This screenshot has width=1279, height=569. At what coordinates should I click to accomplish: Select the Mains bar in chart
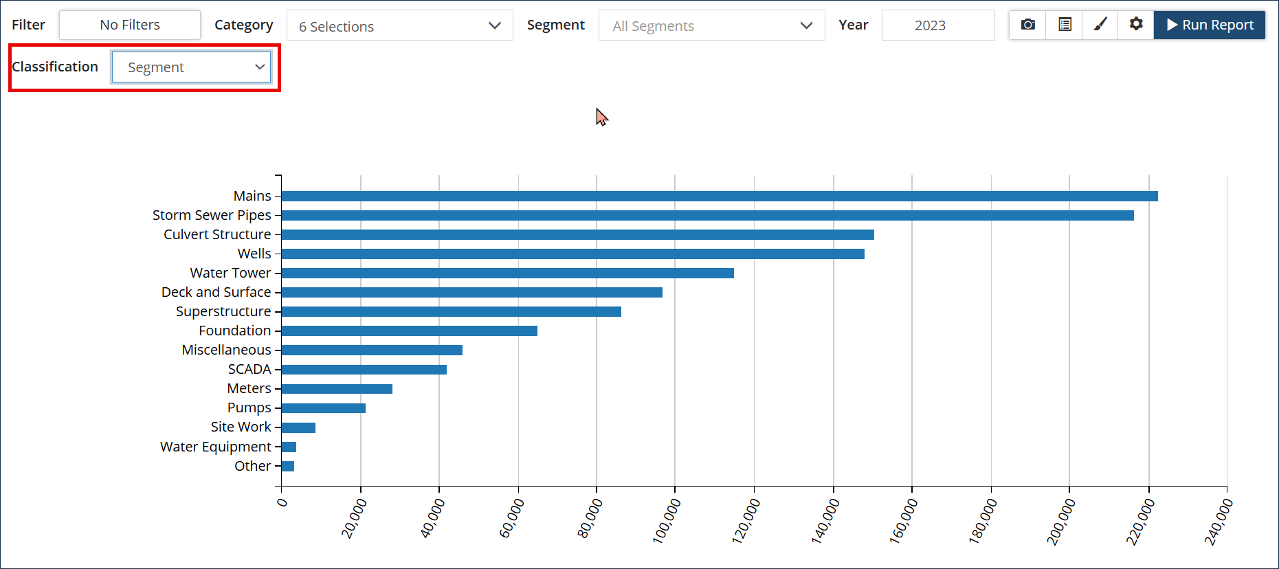[x=719, y=197]
